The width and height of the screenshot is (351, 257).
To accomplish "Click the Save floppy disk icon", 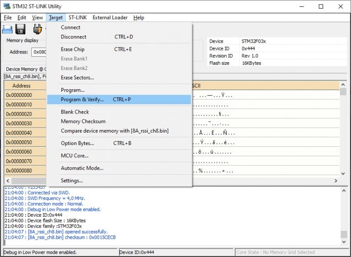I will pyautogui.click(x=21, y=29).
